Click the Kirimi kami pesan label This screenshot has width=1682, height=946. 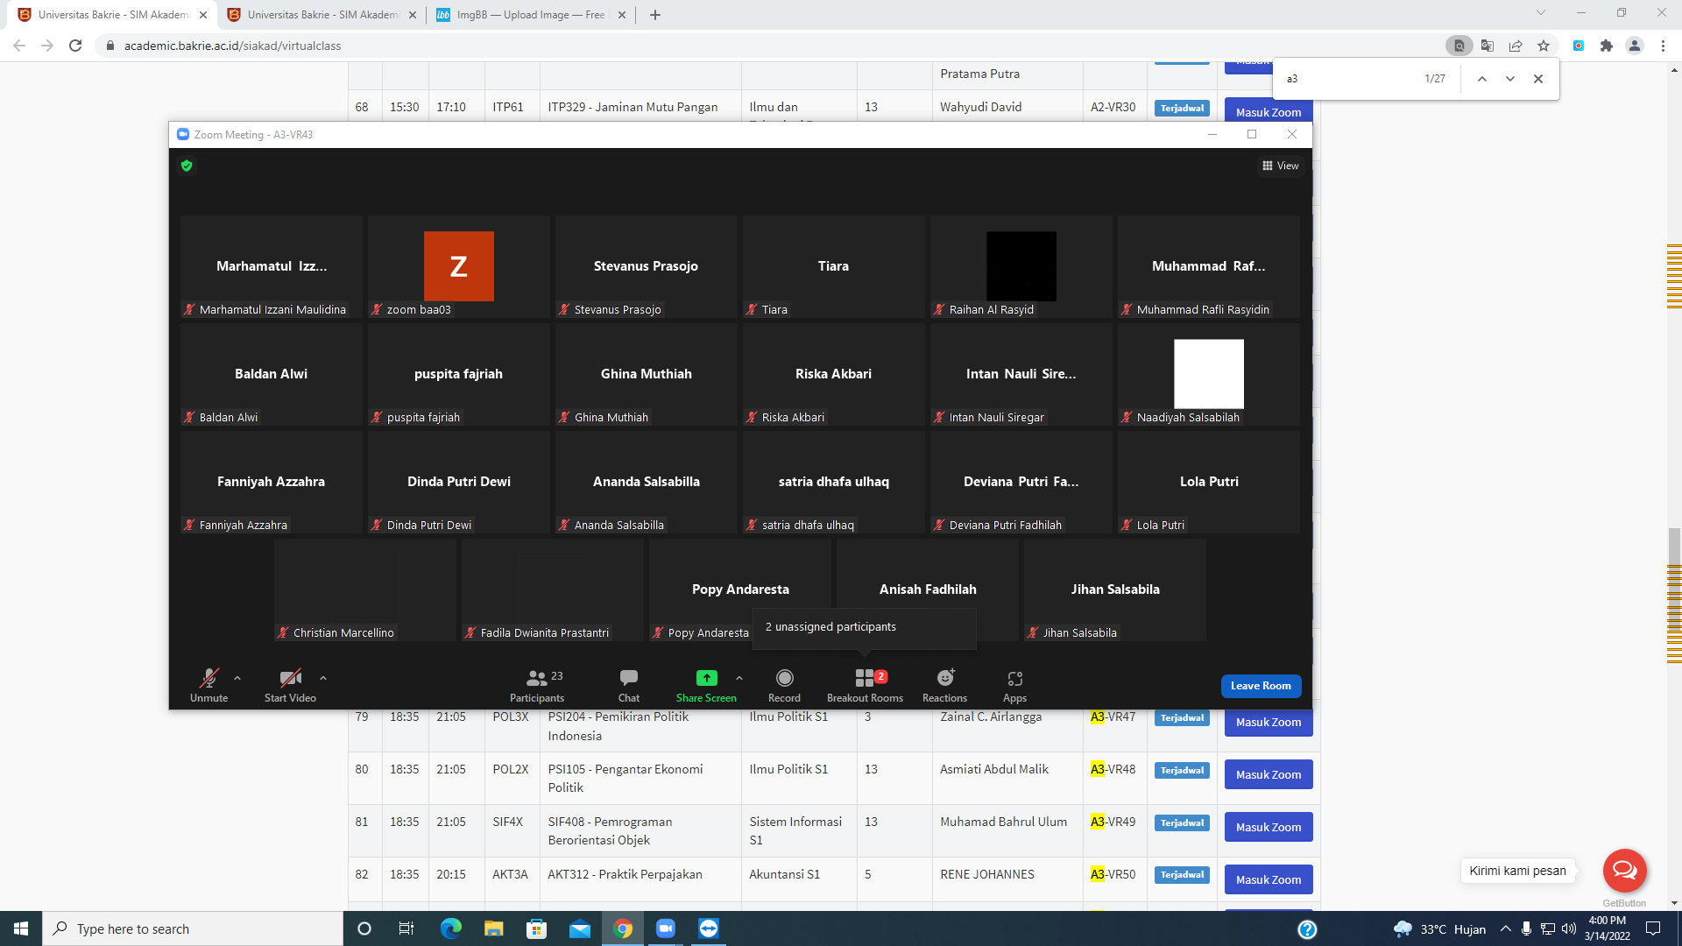(1517, 871)
